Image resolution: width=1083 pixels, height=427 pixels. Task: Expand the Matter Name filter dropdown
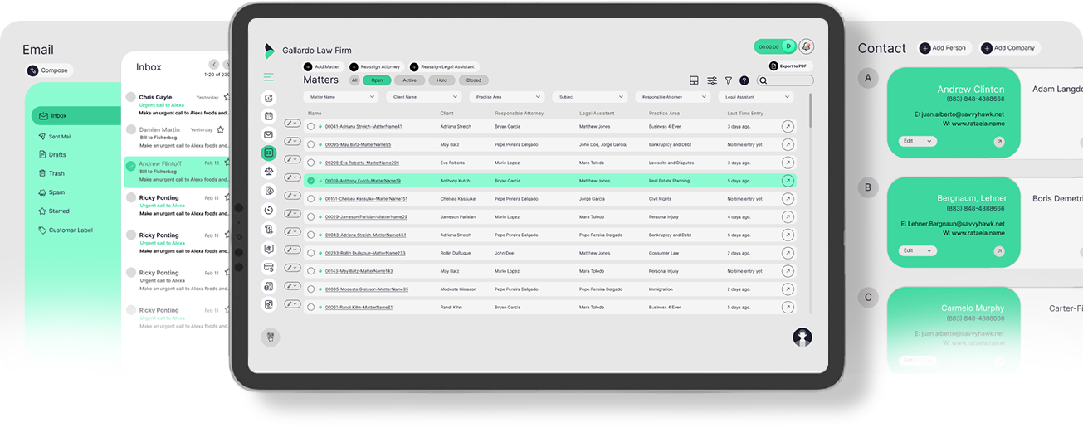(x=341, y=97)
